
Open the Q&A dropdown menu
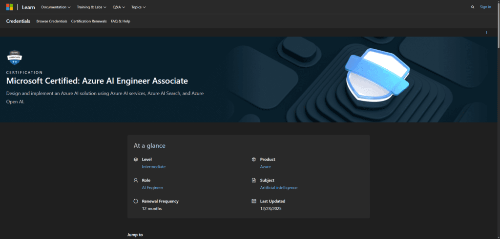(x=119, y=7)
